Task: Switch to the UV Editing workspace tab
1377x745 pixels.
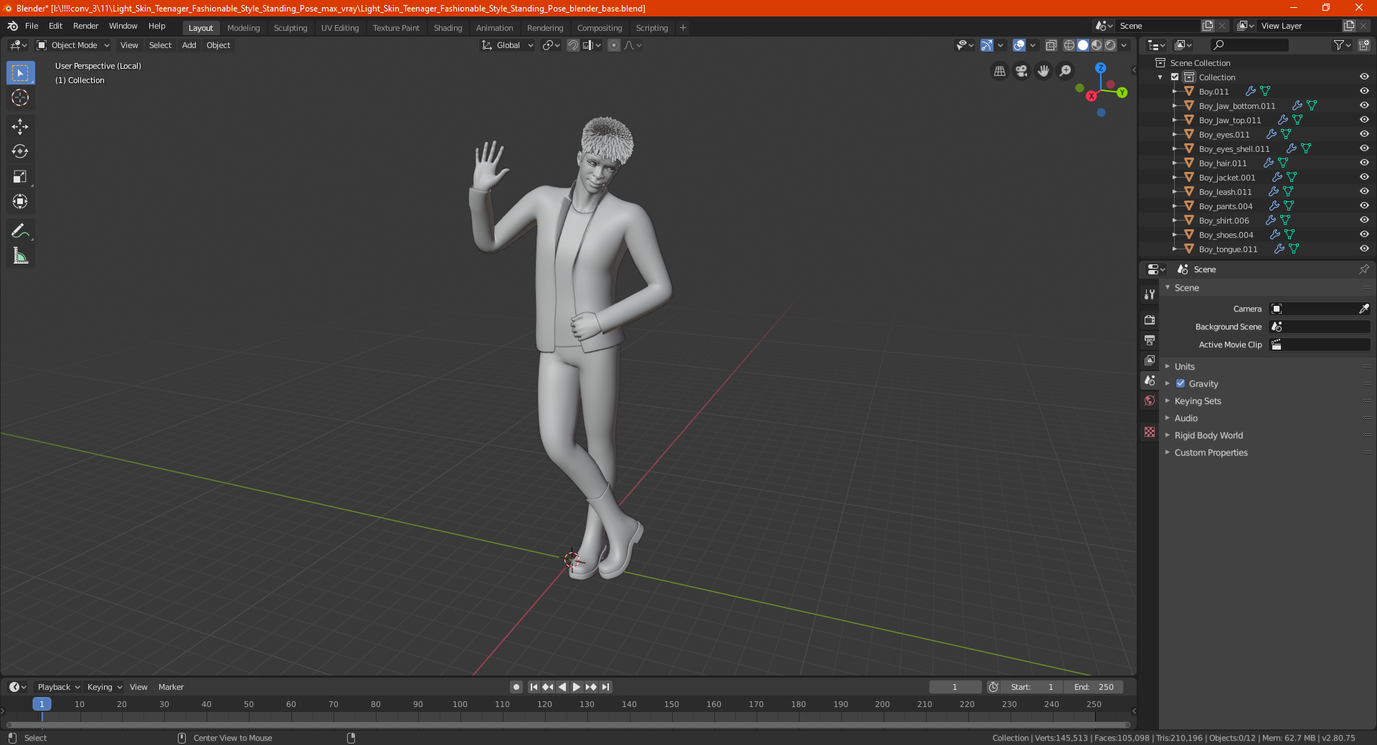Action: coord(340,28)
